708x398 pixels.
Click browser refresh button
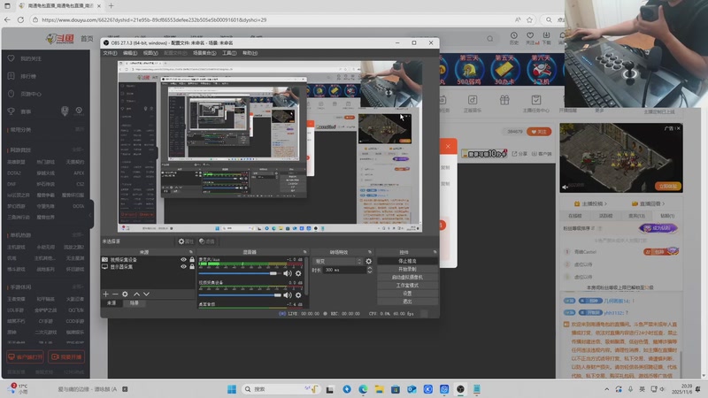coord(20,19)
